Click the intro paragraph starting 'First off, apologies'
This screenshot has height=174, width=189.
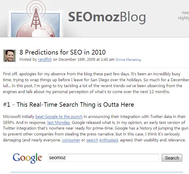pyautogui.click(x=96, y=83)
